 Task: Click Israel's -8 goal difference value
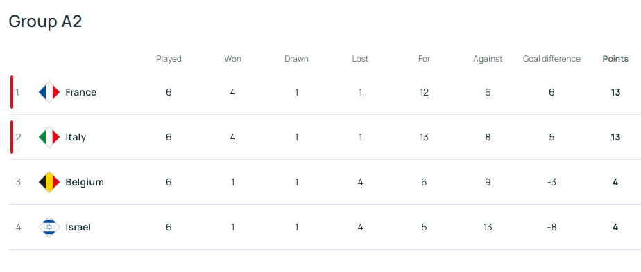[552, 227]
